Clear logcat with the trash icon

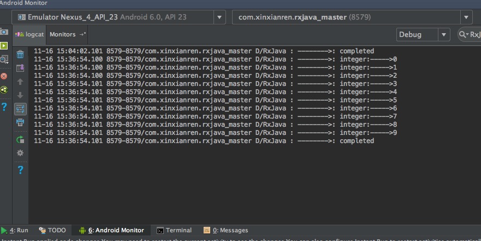coord(20,54)
